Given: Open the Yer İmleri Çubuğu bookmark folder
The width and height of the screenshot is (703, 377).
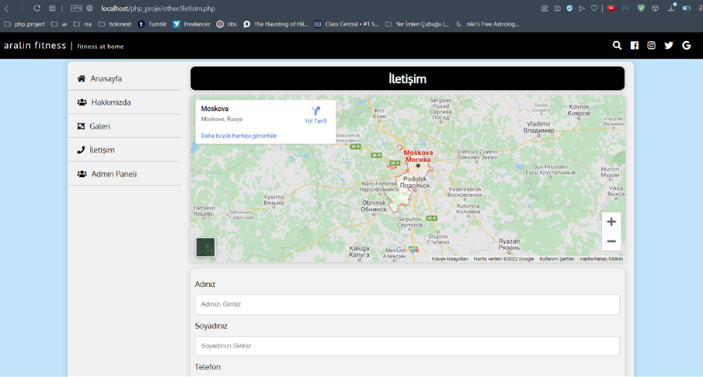Looking at the screenshot, I should [x=417, y=24].
